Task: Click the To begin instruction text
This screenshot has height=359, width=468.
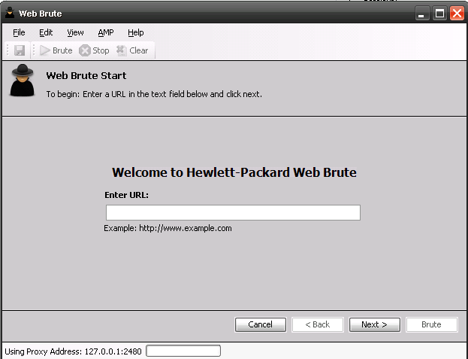Action: [x=154, y=94]
